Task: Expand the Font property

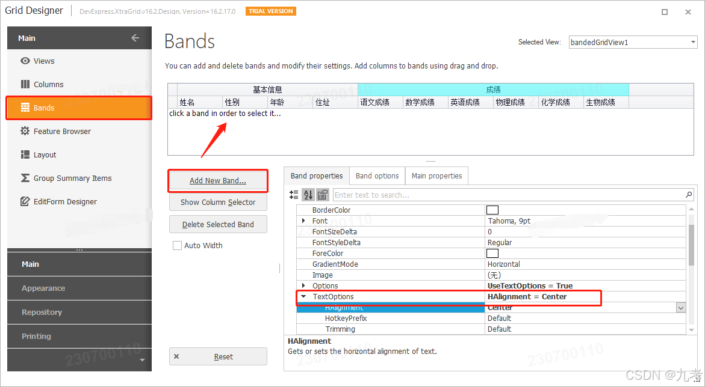Action: tap(303, 221)
